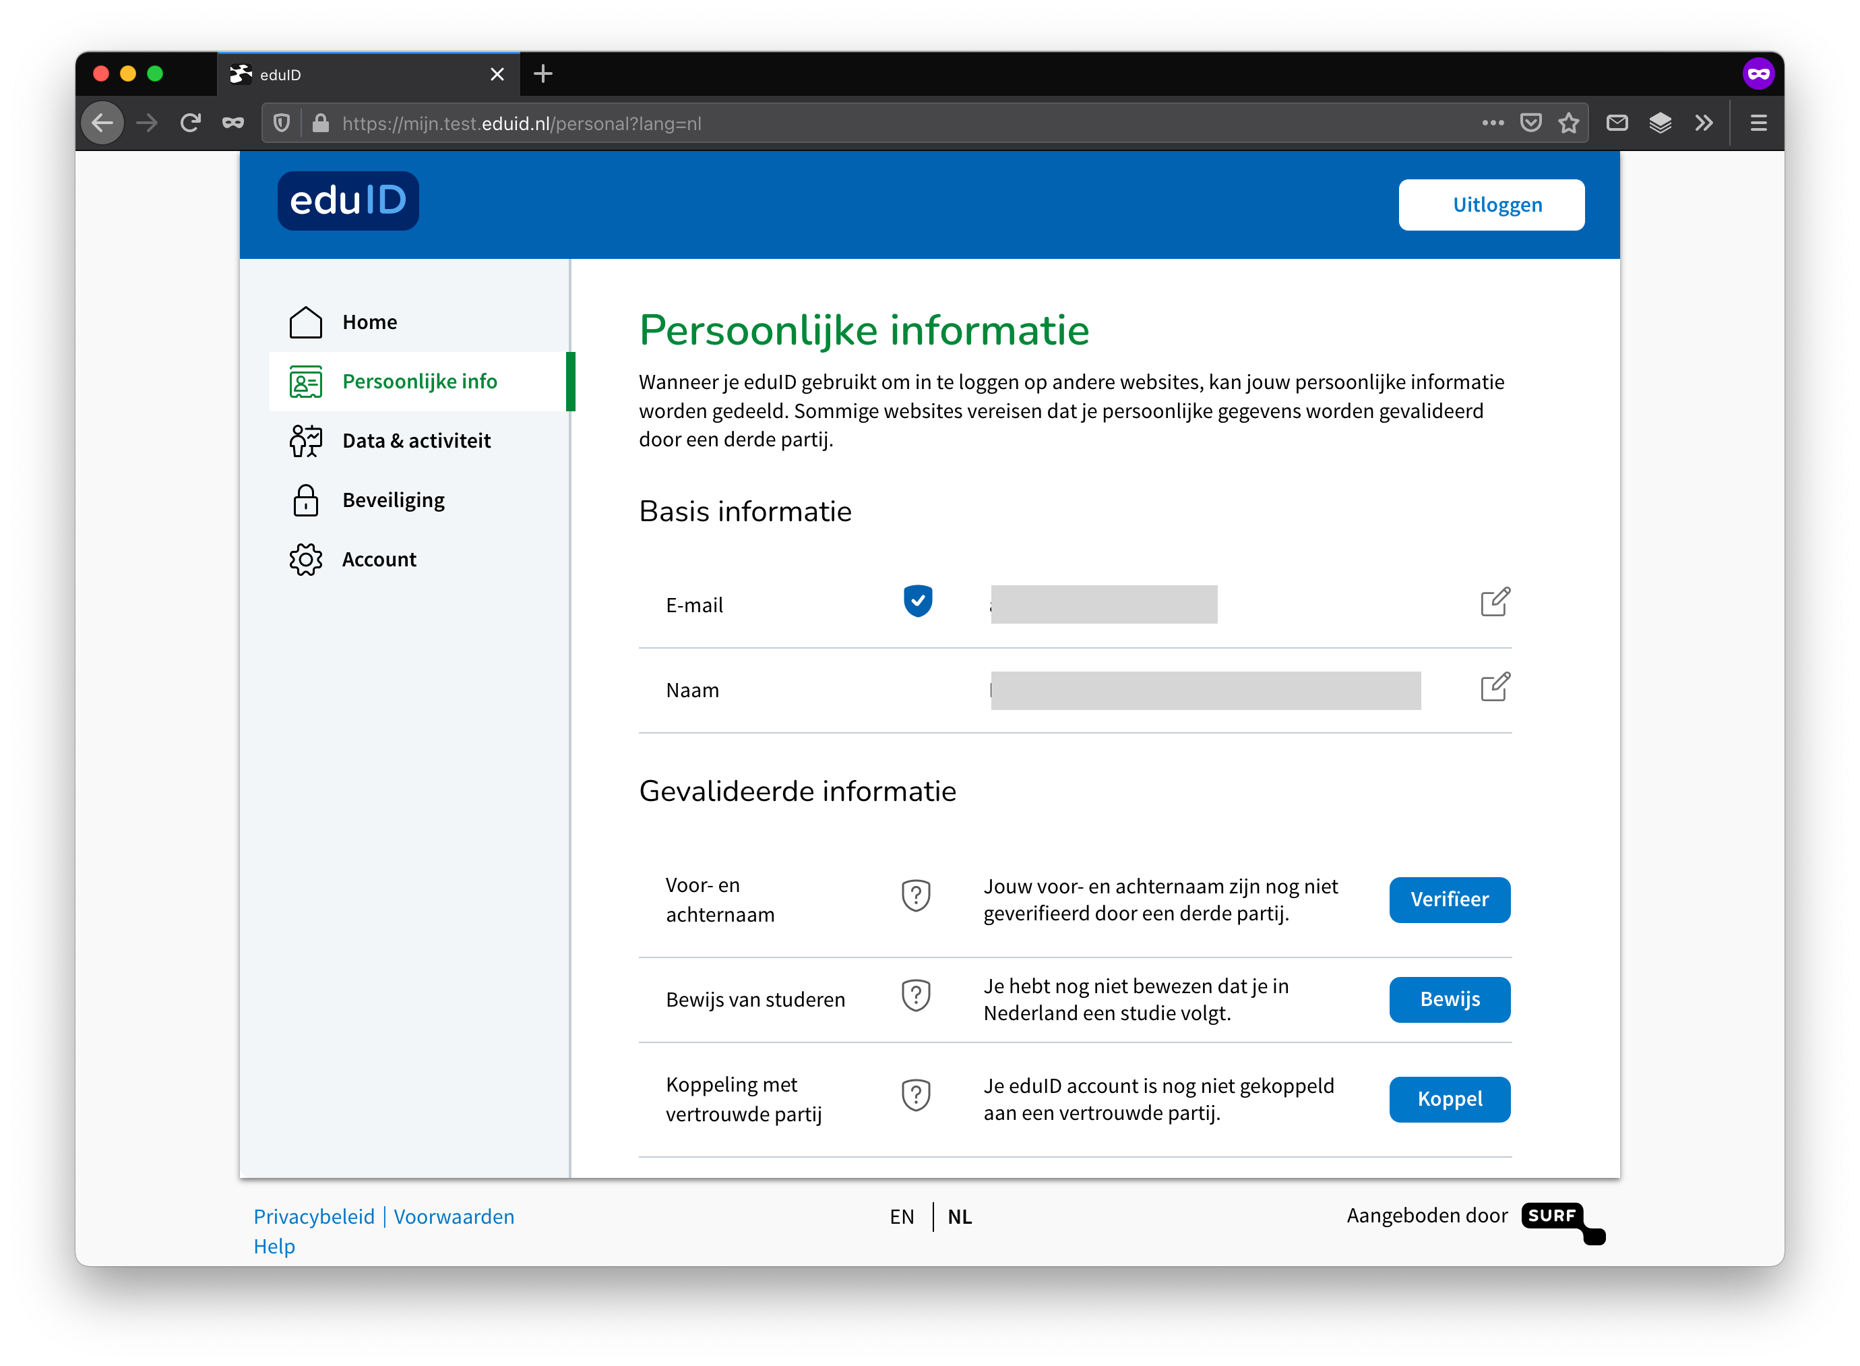Click the 'Bewijs van studeren' label

click(x=755, y=1000)
